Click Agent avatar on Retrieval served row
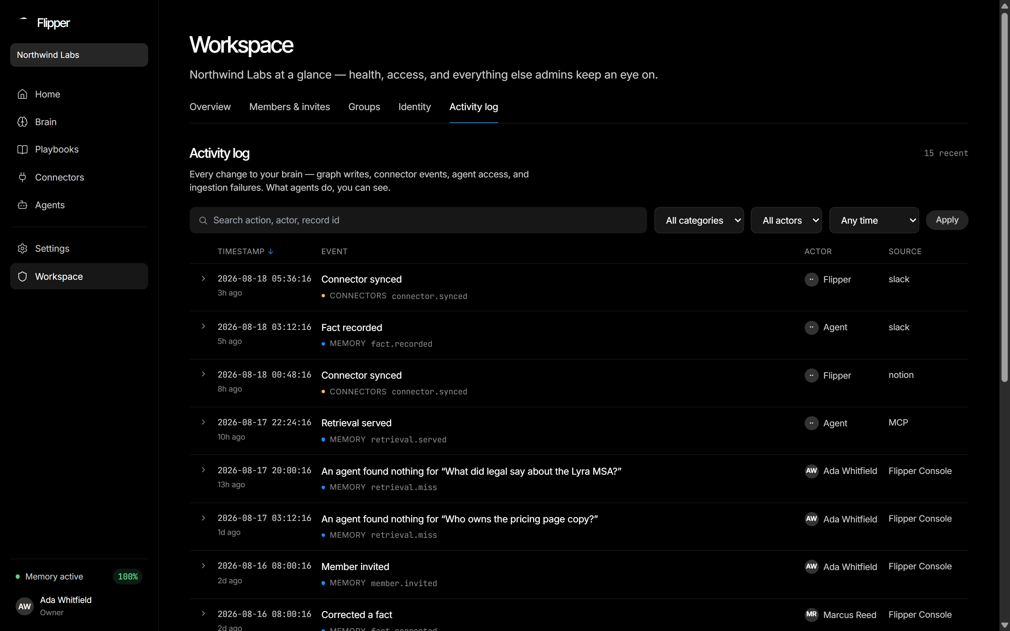Image resolution: width=1010 pixels, height=631 pixels. tap(812, 423)
